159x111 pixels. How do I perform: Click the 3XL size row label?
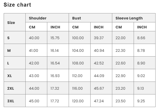coord(11,101)
